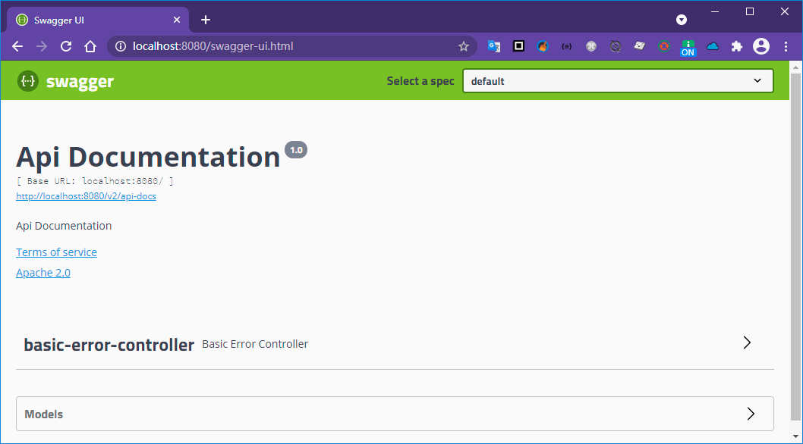Click the browser forward arrow
803x444 pixels.
click(42, 46)
